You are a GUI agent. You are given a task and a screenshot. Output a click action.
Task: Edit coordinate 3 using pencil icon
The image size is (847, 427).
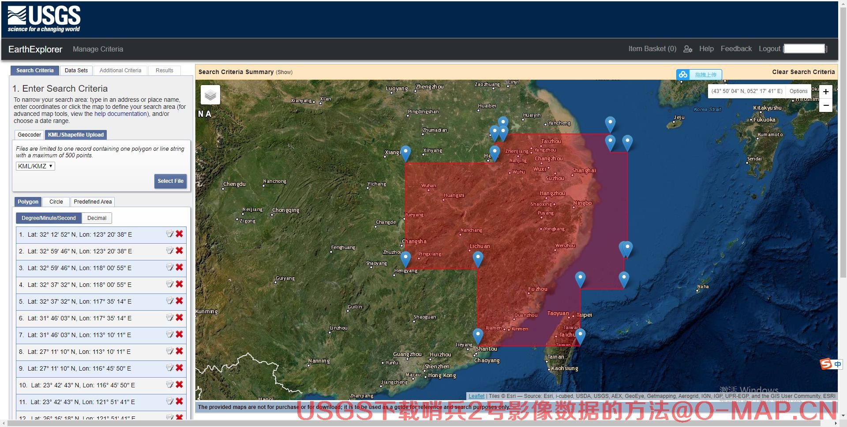pos(170,267)
